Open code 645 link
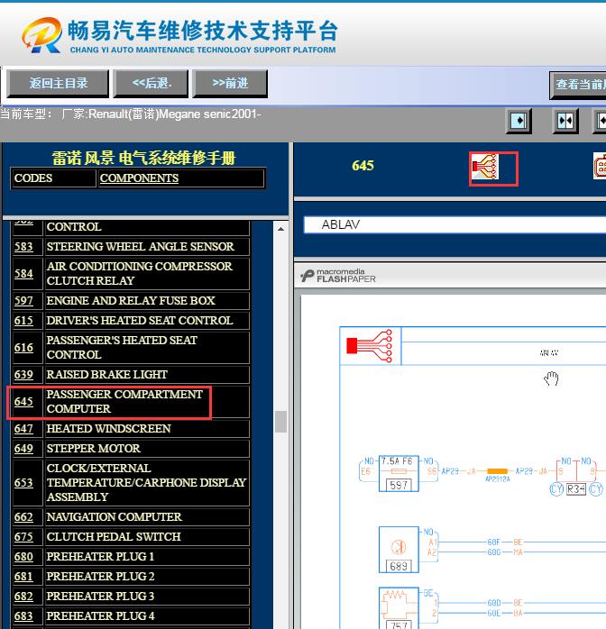This screenshot has width=606, height=629. click(23, 402)
